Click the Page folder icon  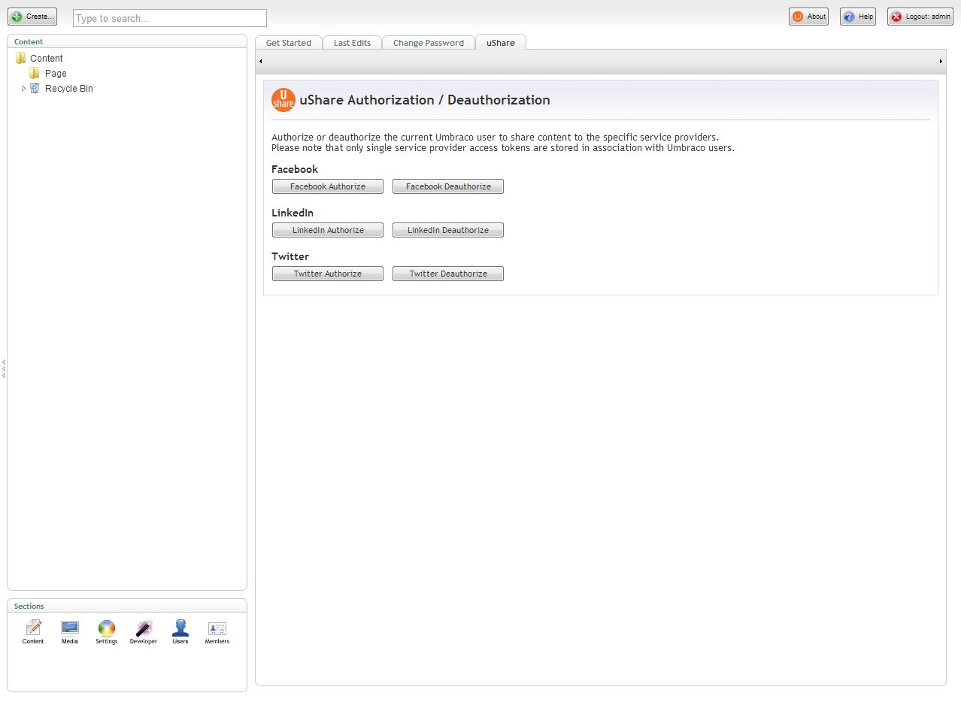point(35,73)
